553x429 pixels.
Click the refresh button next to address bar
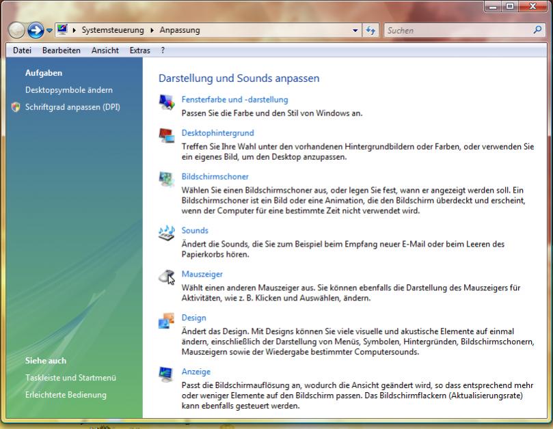click(x=370, y=30)
